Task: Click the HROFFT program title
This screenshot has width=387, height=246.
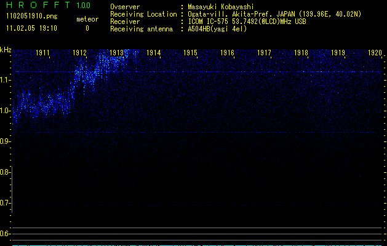Action: point(38,5)
